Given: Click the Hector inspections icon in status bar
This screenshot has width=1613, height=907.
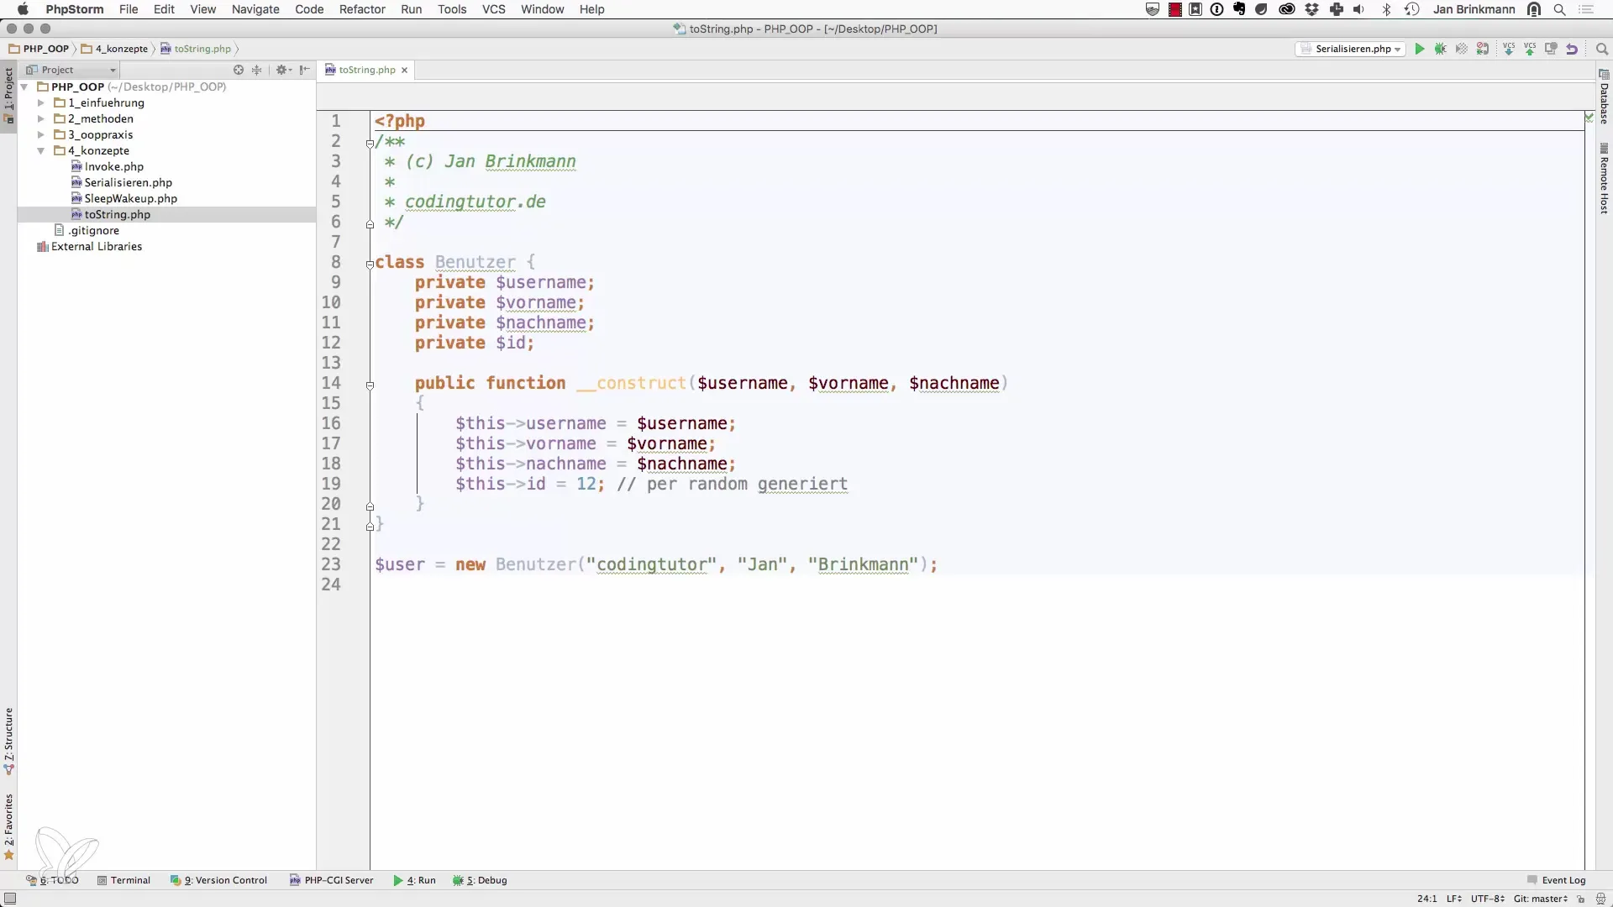Looking at the screenshot, I should pyautogui.click(x=1600, y=899).
